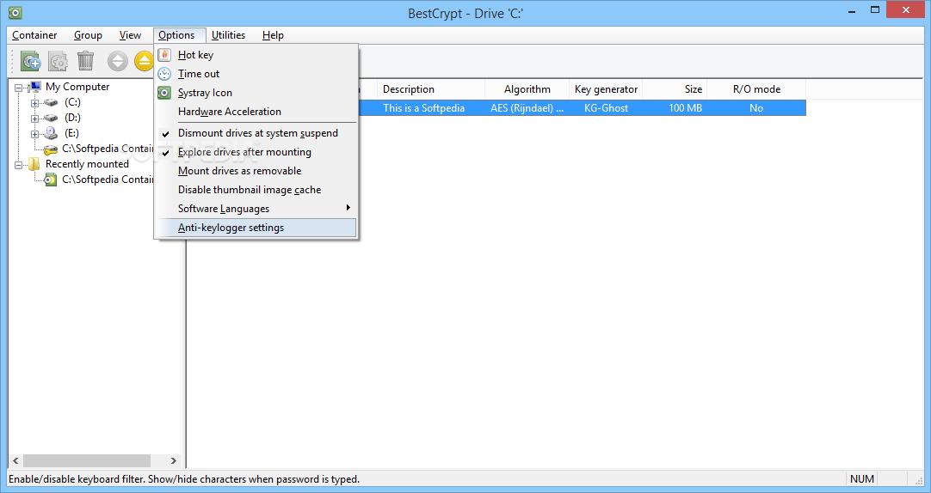Select '(C:)' label in tree
Screen dimensions: 931x493
pyautogui.click(x=72, y=102)
